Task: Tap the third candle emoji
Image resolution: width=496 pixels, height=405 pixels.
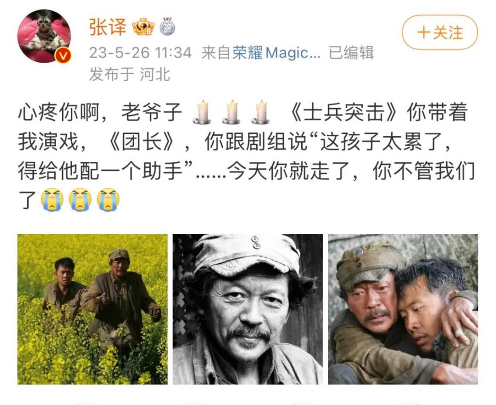Action: pyautogui.click(x=261, y=112)
